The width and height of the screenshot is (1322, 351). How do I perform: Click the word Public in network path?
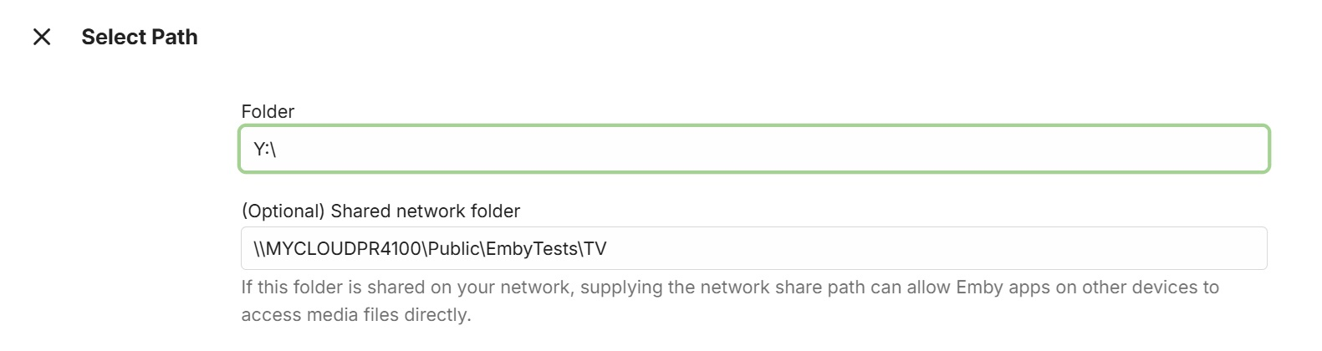tap(453, 249)
